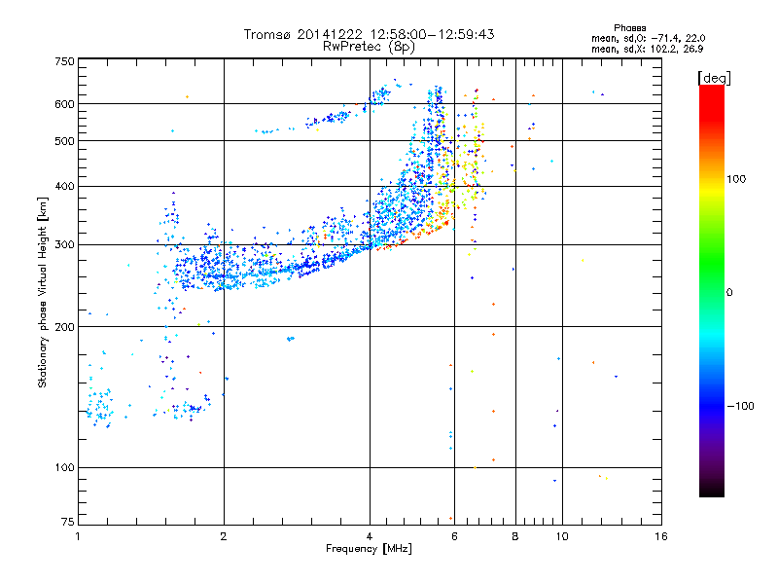Click x-axis tick label '1'
Image resolution: width=778 pixels, height=584 pixels.
click(x=78, y=536)
